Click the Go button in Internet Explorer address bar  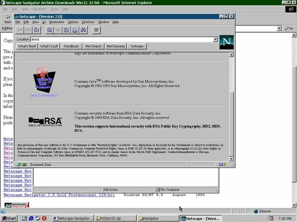click(289, 29)
